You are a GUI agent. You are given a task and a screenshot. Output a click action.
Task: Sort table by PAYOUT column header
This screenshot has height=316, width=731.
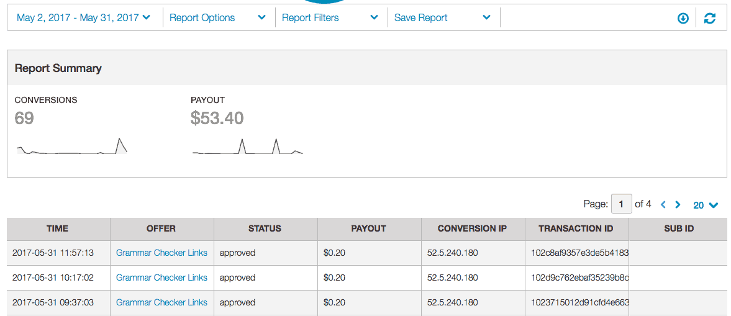pos(369,228)
